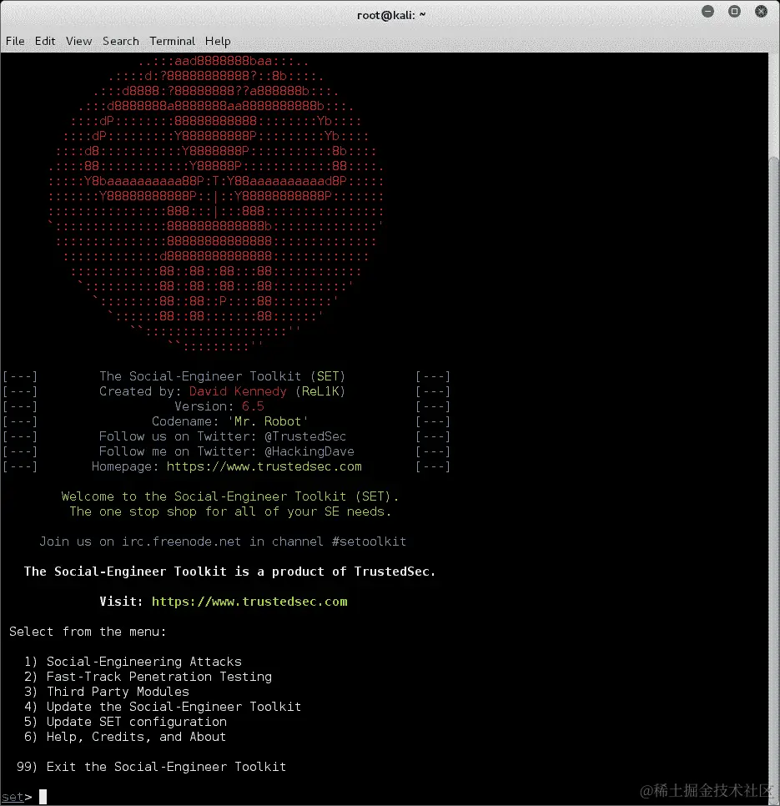Open the File menu
Viewport: 780px width, 806px height.
coord(15,41)
